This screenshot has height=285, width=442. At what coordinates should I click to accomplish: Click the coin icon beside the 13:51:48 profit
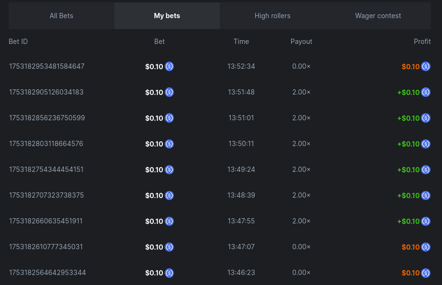(x=426, y=92)
